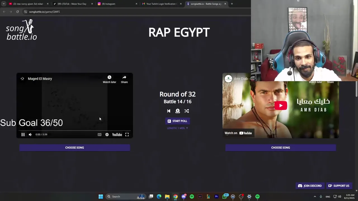
Task: Click Amr Diab channel avatar icon
Action: (x=228, y=79)
